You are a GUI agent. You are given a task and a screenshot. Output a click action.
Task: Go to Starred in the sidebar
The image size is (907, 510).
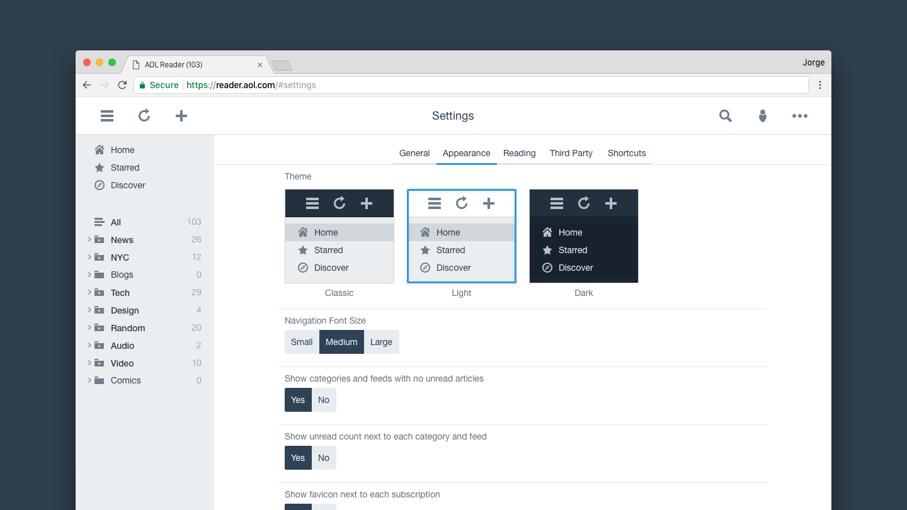(x=125, y=167)
